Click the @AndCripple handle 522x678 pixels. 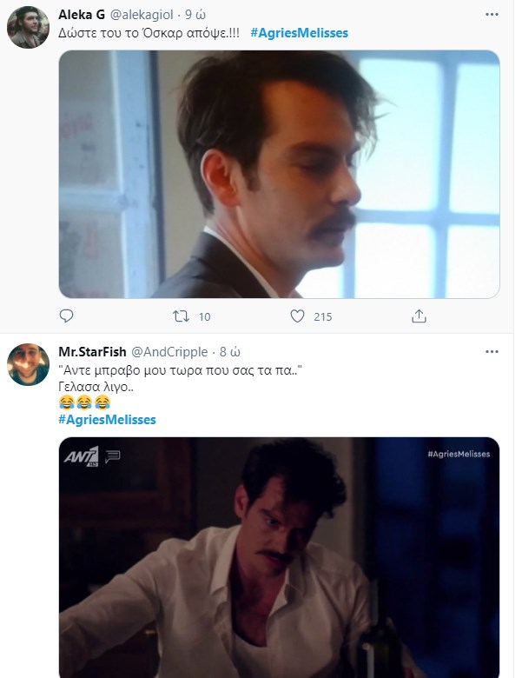click(x=169, y=351)
